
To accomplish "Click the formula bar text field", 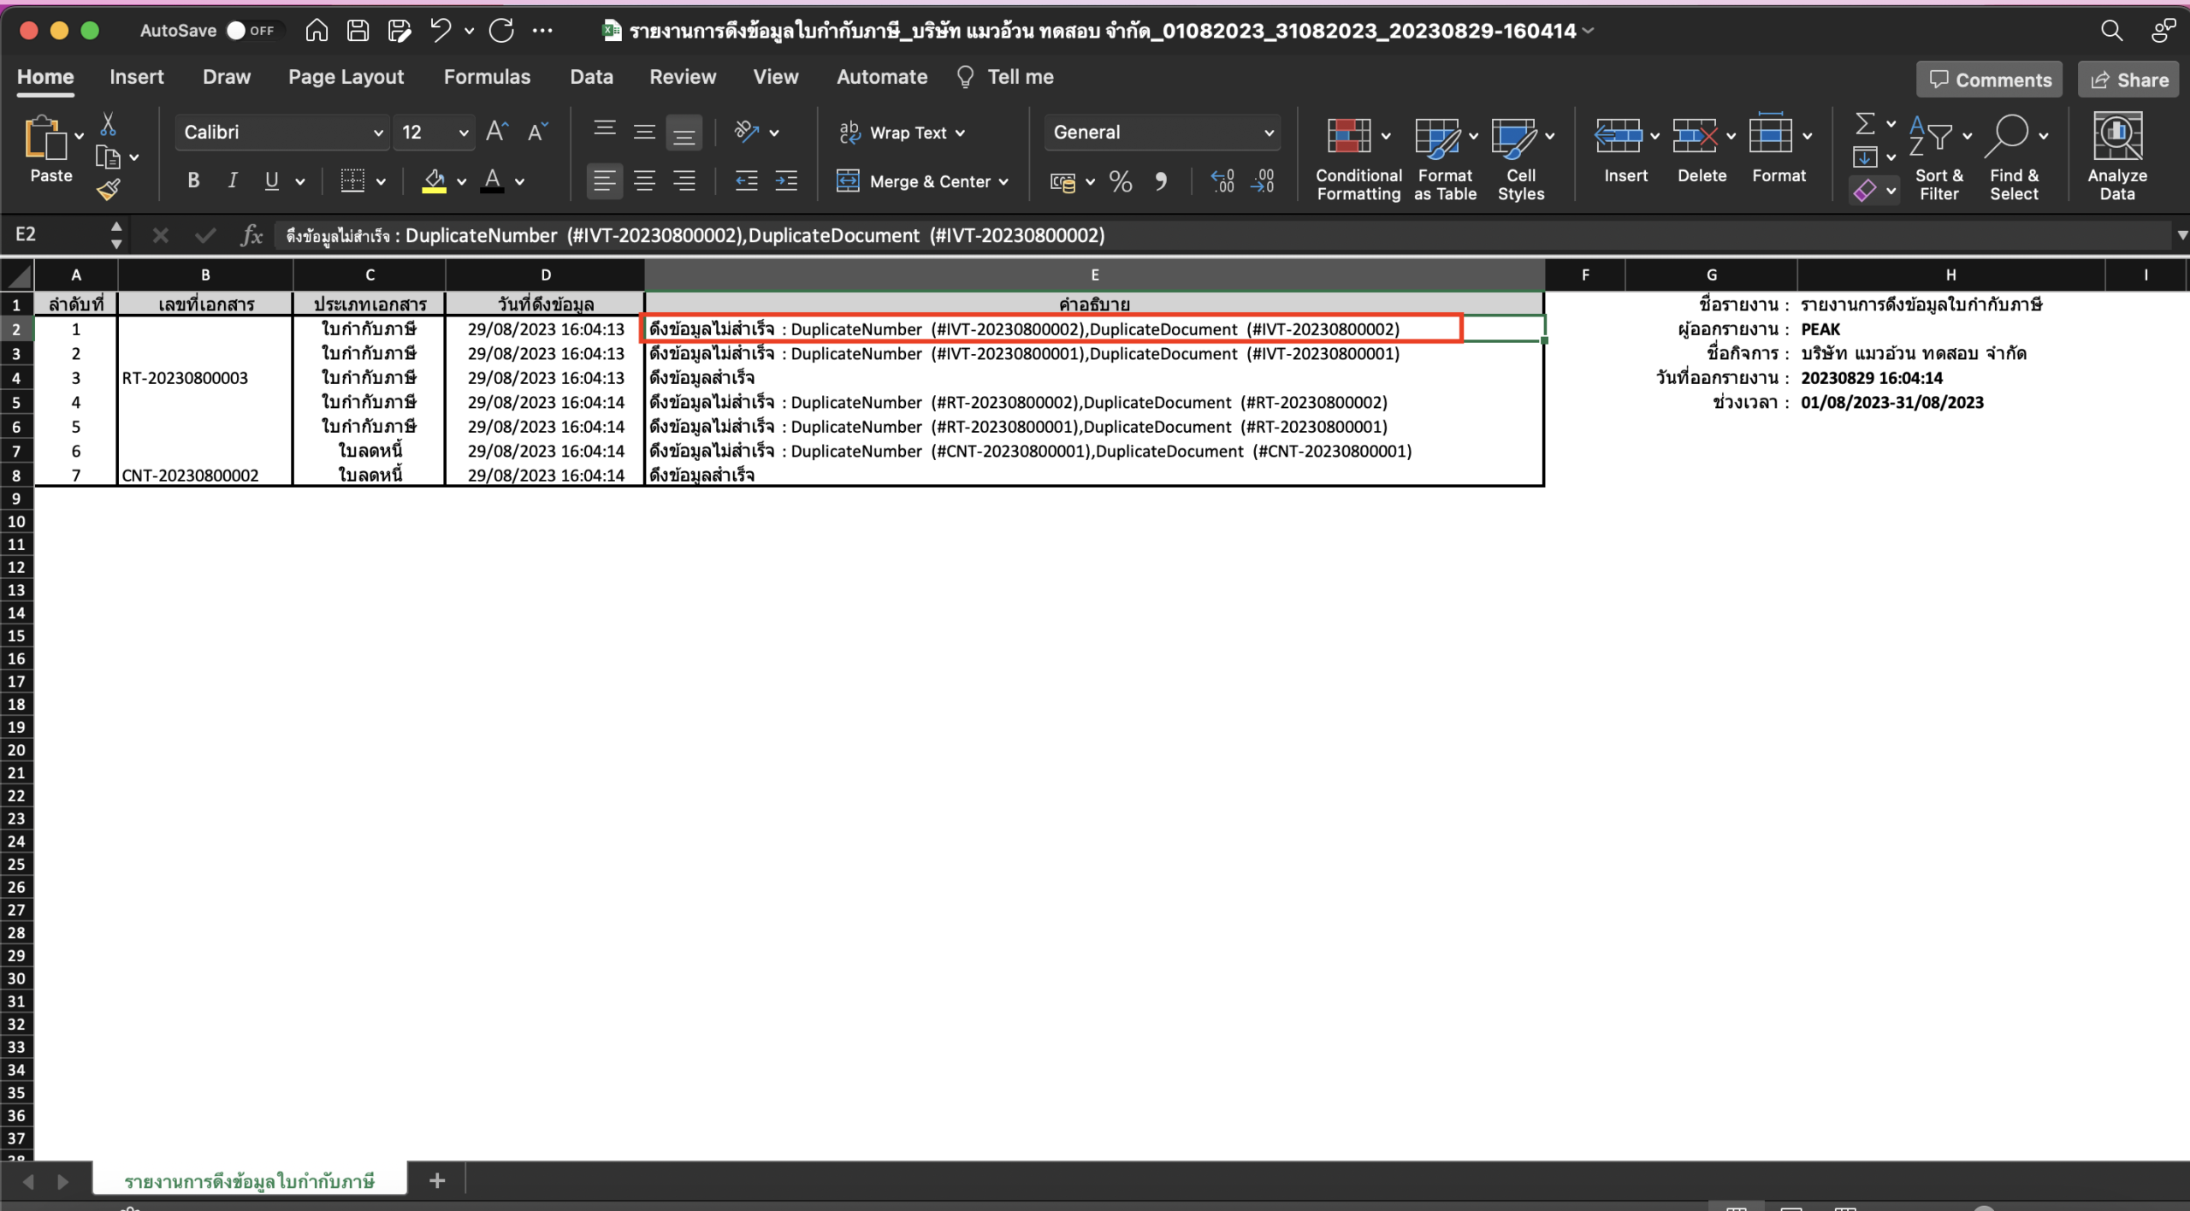I will coord(1223,235).
